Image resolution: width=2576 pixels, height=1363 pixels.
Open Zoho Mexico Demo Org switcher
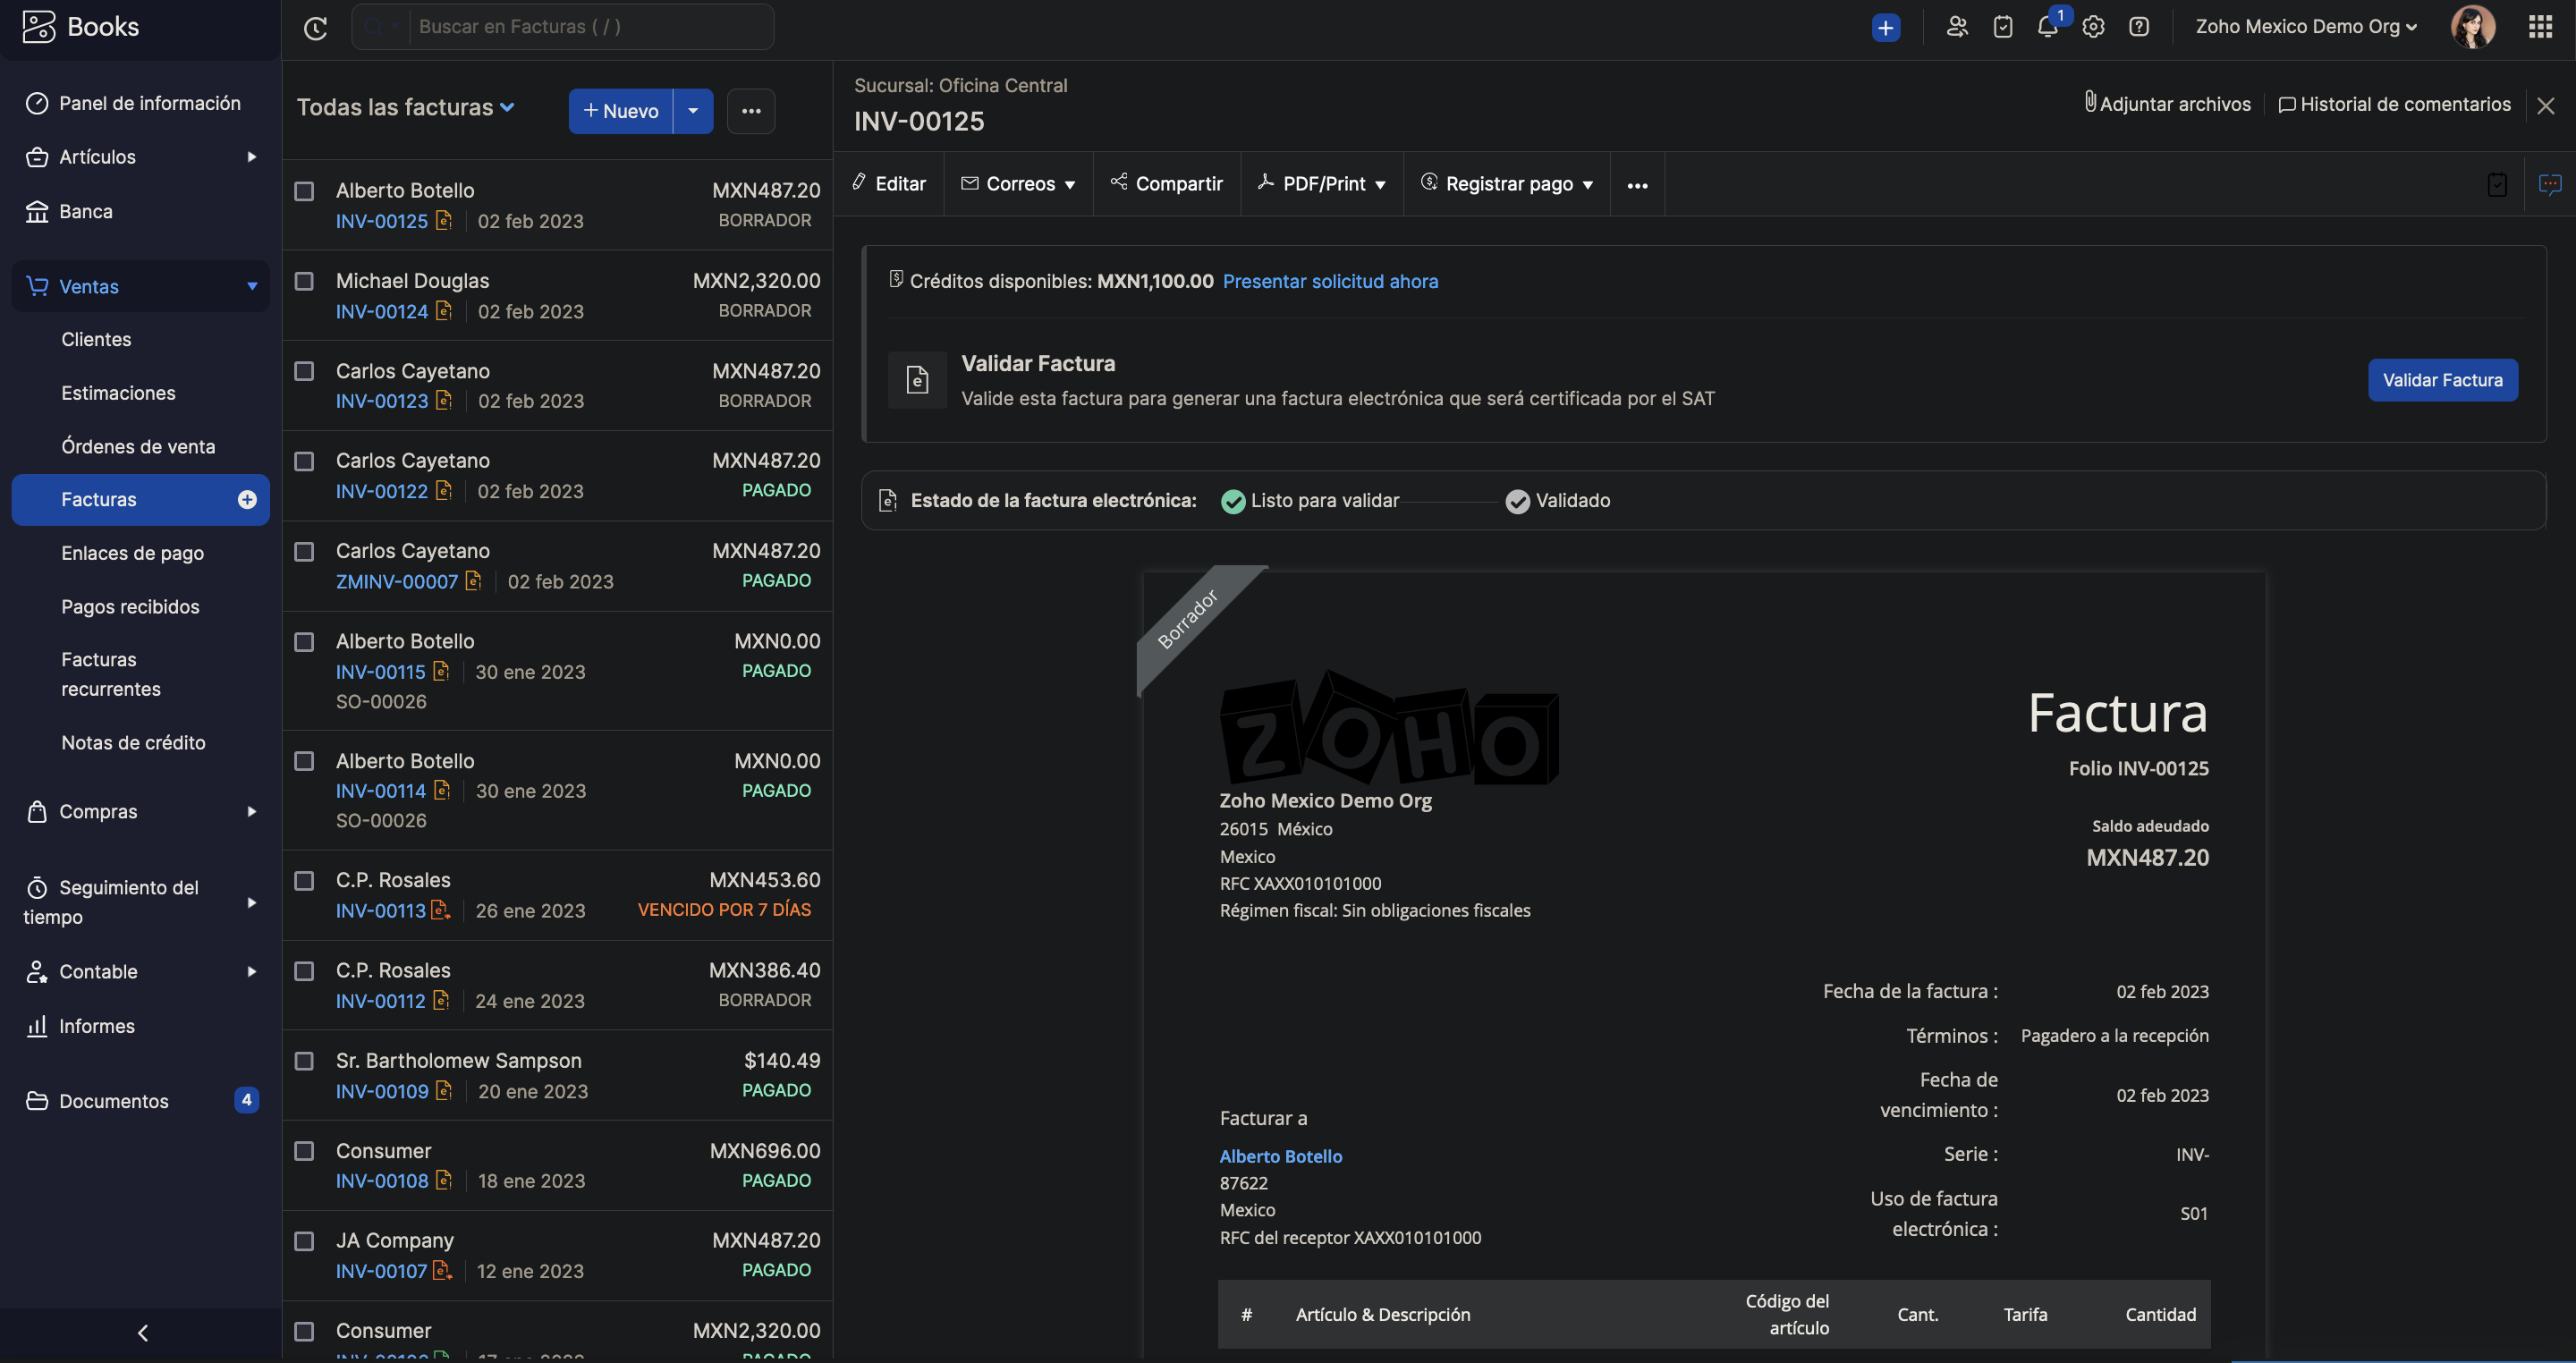point(2306,27)
